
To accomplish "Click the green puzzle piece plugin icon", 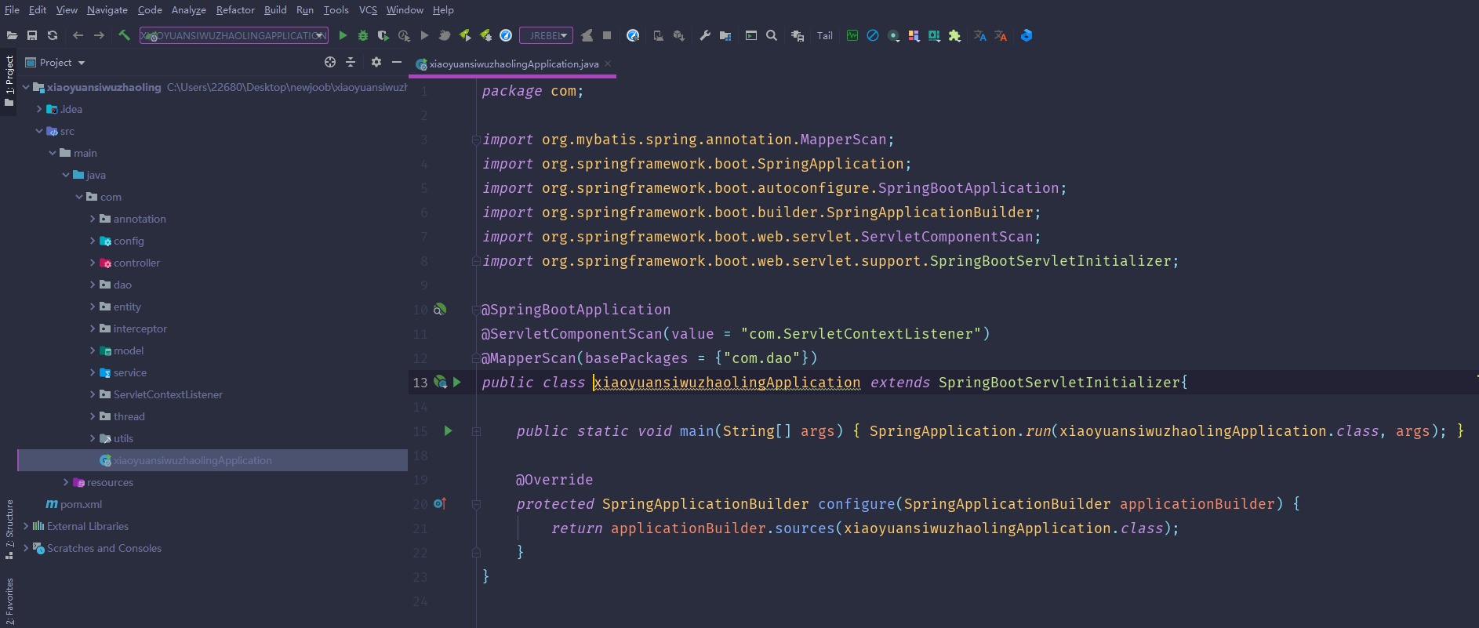I will click(954, 35).
